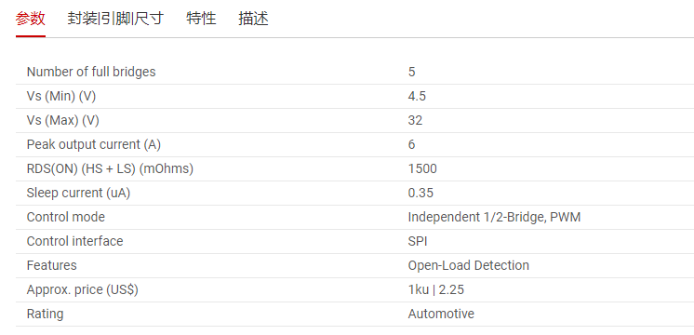Select the RDS(ON) value 1500
Image resolution: width=694 pixels, height=335 pixels.
coord(422,168)
